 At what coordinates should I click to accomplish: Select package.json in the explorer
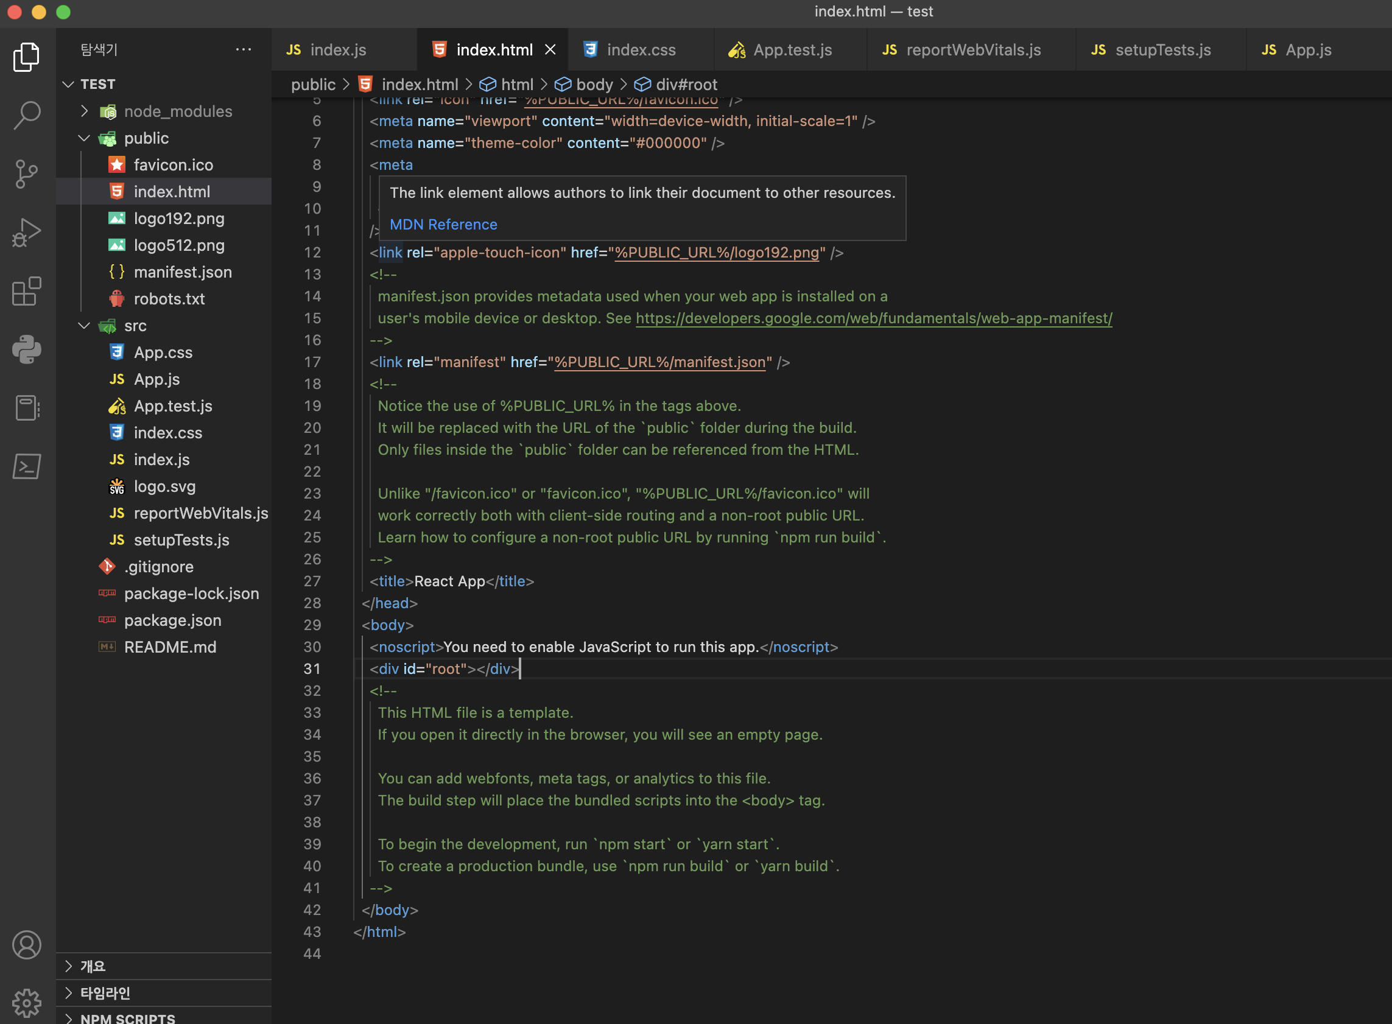[172, 620]
